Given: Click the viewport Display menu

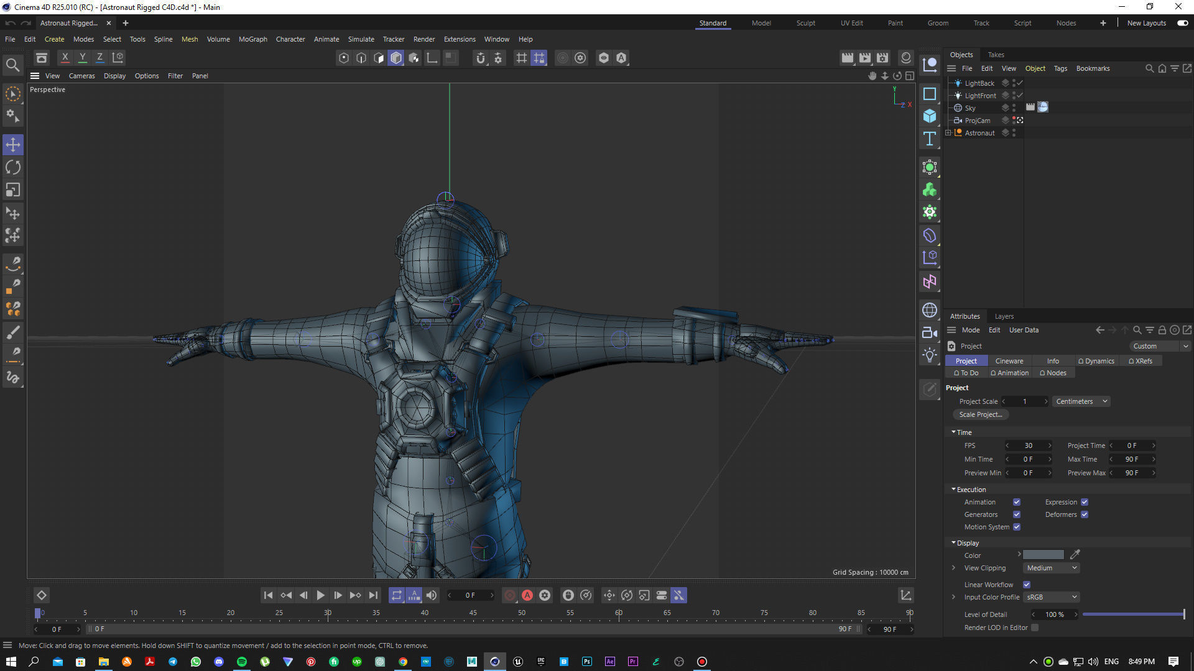Looking at the screenshot, I should pyautogui.click(x=114, y=76).
